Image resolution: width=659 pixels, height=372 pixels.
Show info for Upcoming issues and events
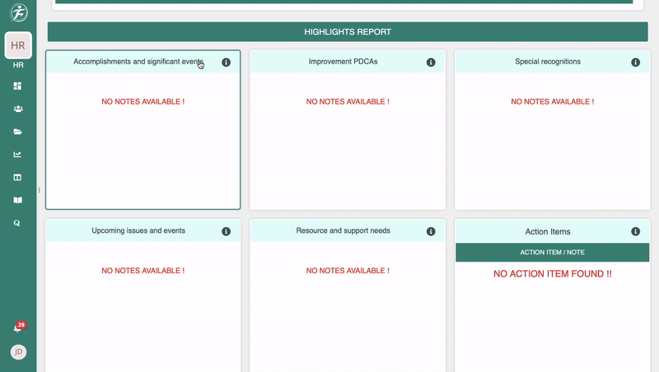click(x=226, y=231)
